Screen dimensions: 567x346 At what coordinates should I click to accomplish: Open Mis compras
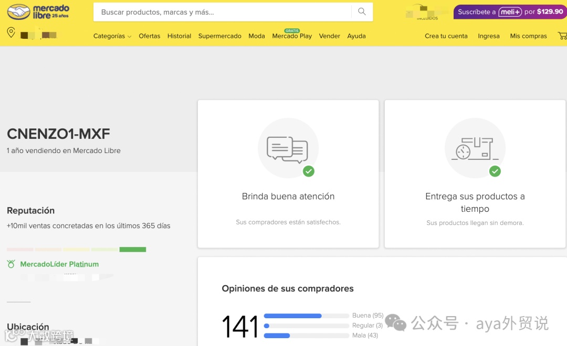[528, 36]
